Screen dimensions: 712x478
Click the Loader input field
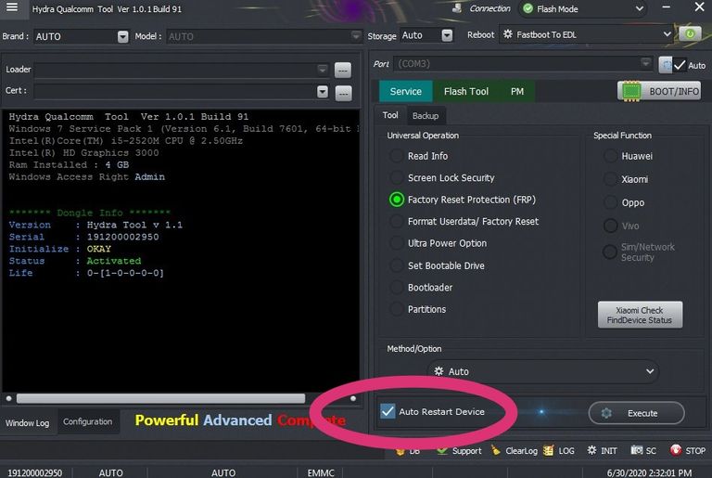pos(176,70)
